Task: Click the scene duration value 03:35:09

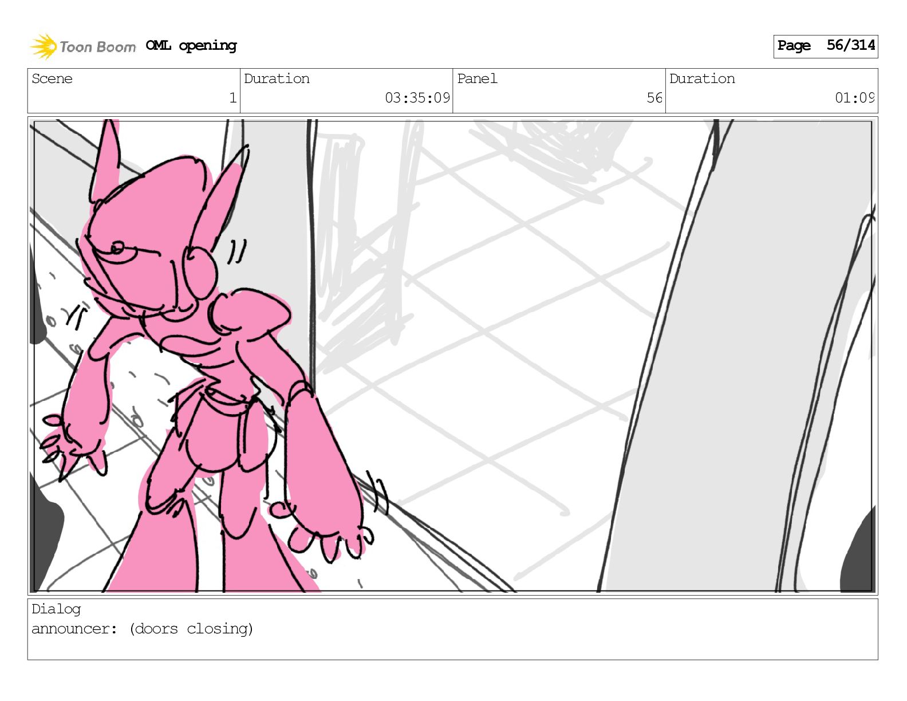Action: [417, 98]
